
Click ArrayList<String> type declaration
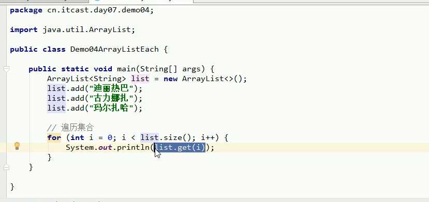pyautogui.click(x=86, y=79)
